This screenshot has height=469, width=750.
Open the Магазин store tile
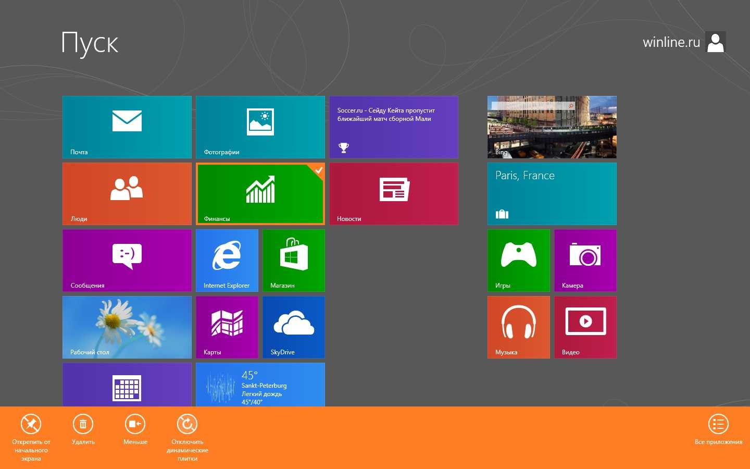click(294, 261)
